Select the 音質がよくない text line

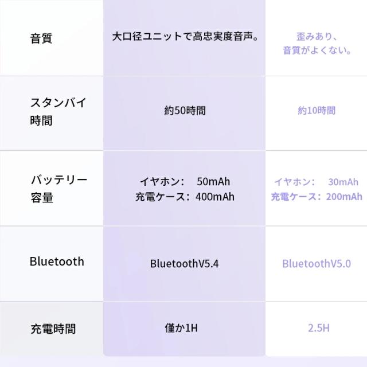(317, 51)
